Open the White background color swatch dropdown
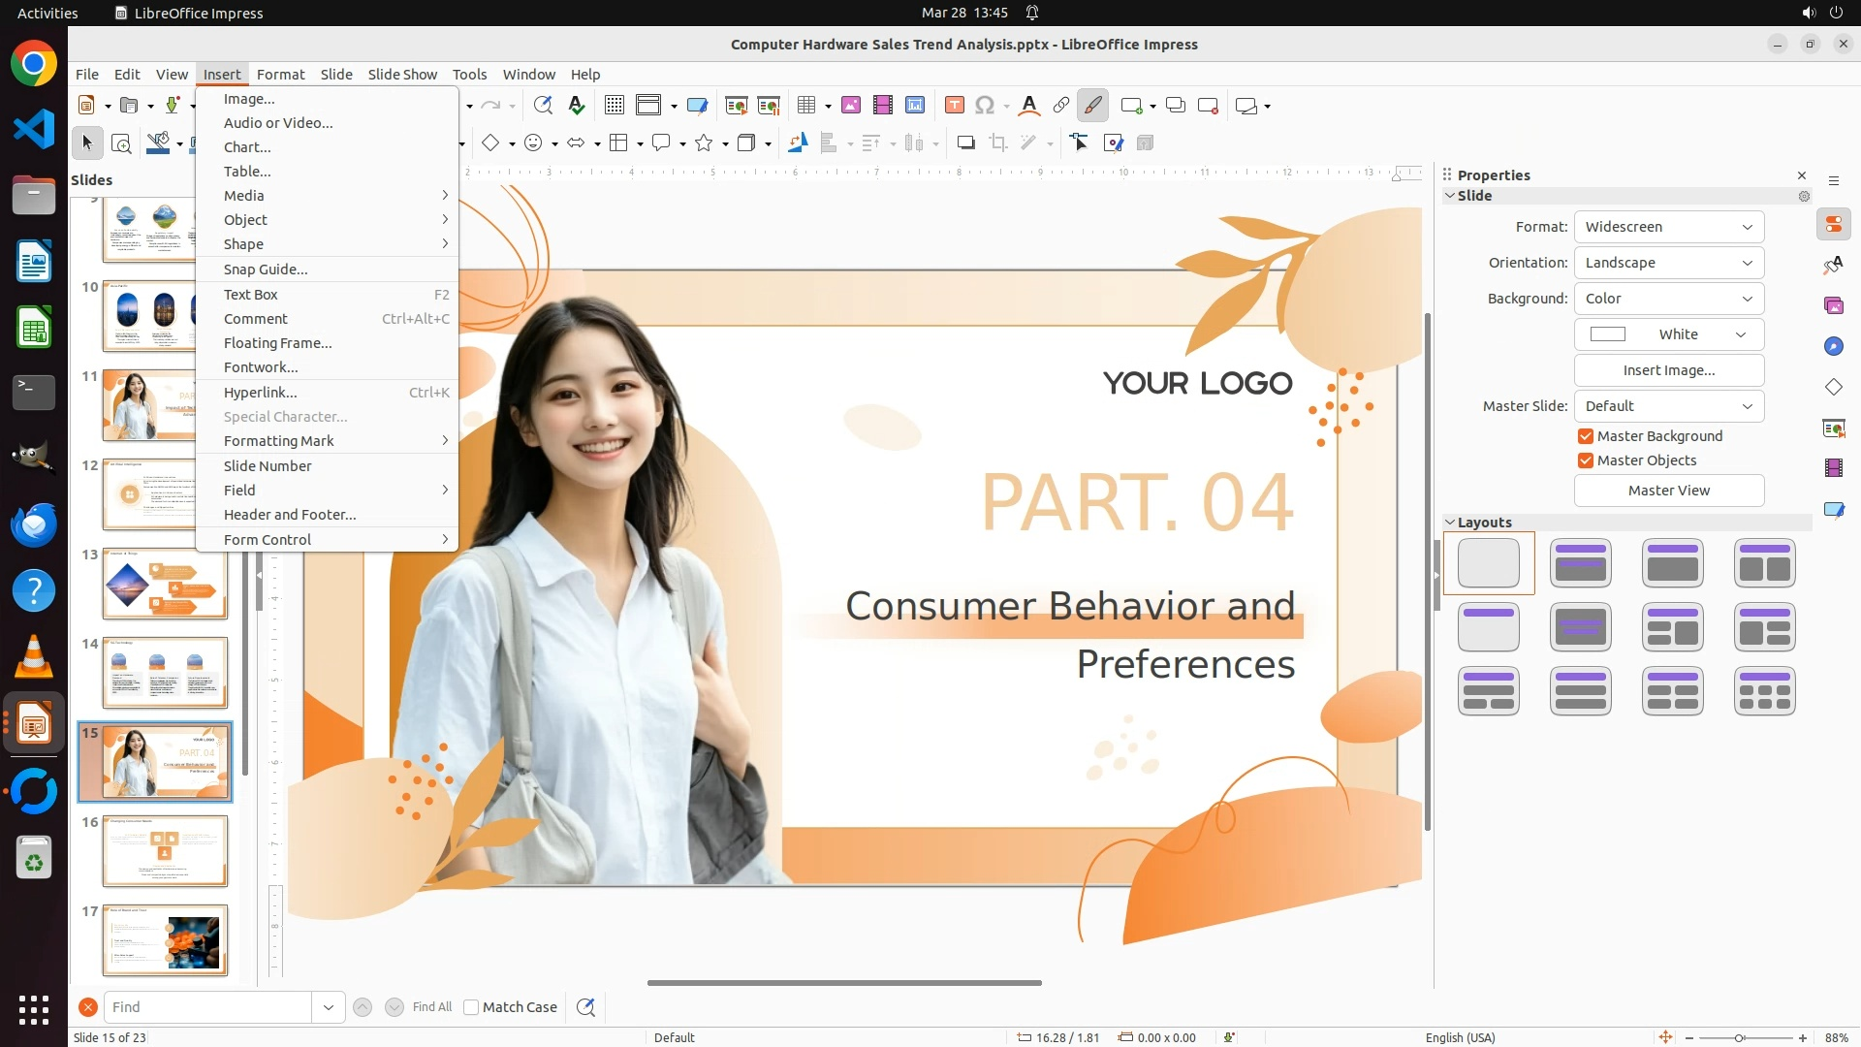Screen dimensions: 1861x1047 coord(1668,334)
